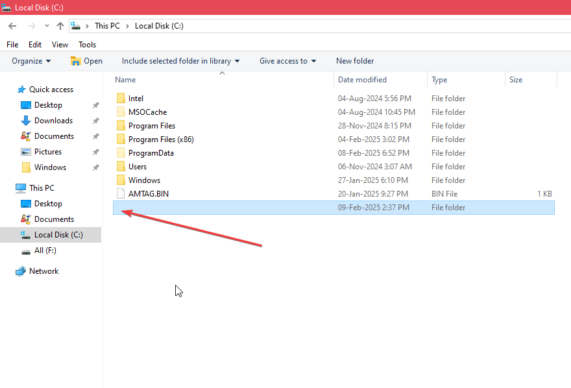
Task: Click the Back navigation arrow
Action: coord(12,26)
